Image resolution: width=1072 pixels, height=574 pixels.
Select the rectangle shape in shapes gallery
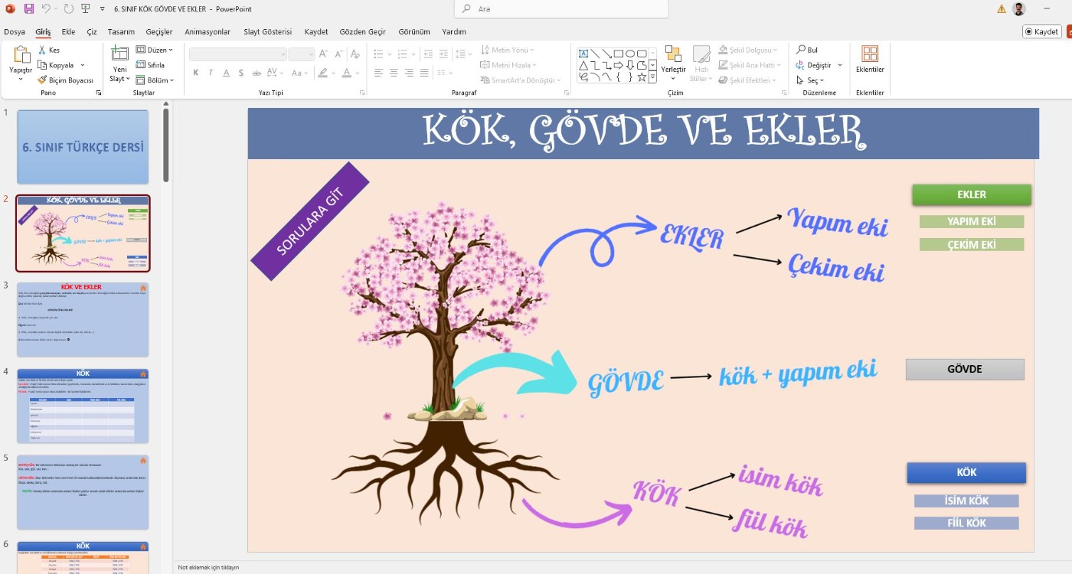[618, 54]
